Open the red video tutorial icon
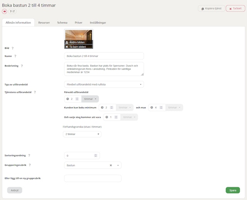This screenshot has width=247, height=200. point(5,12)
